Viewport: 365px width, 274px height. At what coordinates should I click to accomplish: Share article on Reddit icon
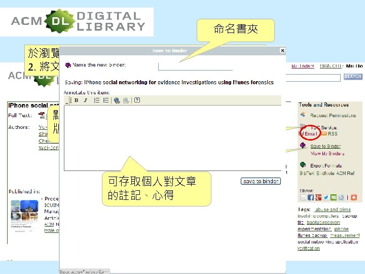tap(341, 197)
